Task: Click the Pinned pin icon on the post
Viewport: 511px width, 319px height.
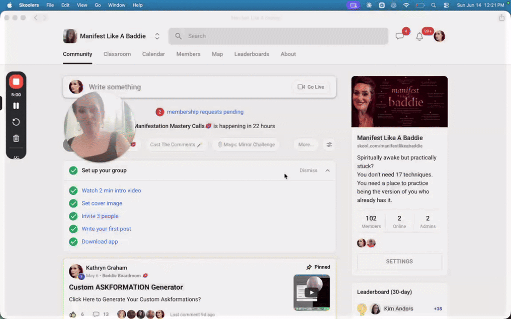Action: (x=309, y=267)
